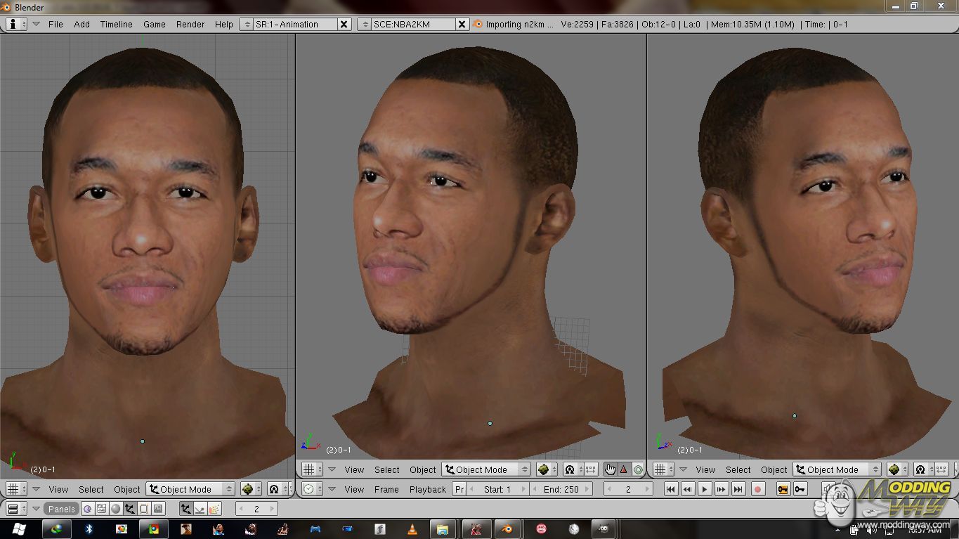Click Playback in the timeline header
The width and height of the screenshot is (959, 539).
428,489
